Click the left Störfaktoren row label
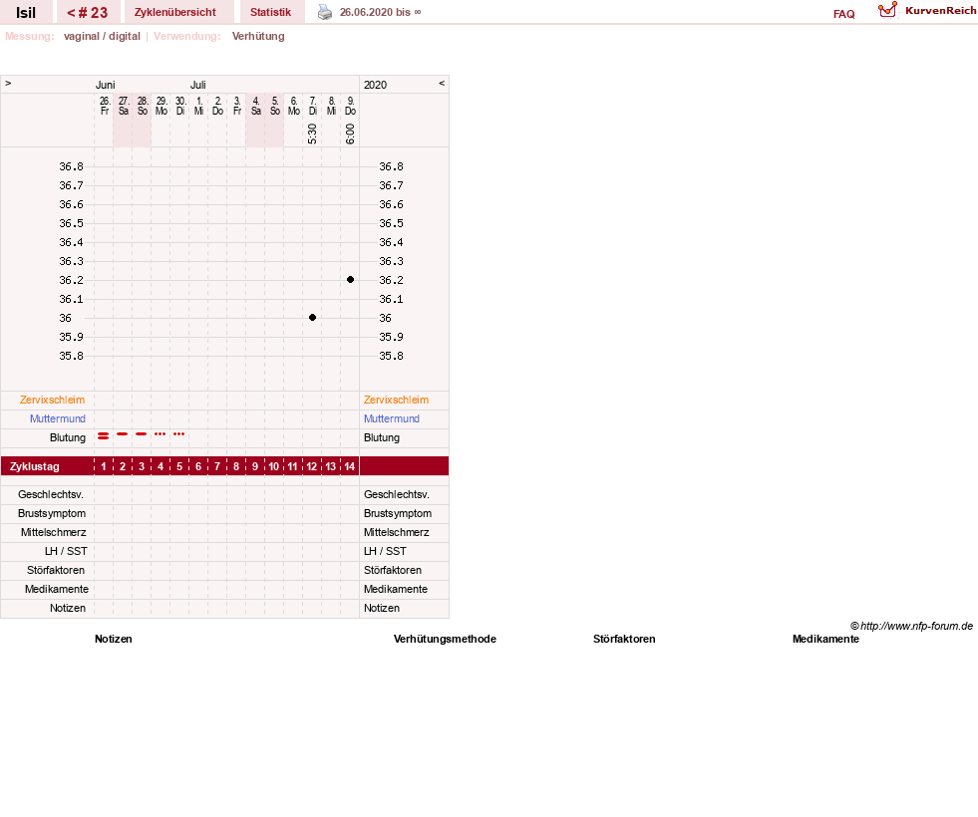 tap(56, 570)
